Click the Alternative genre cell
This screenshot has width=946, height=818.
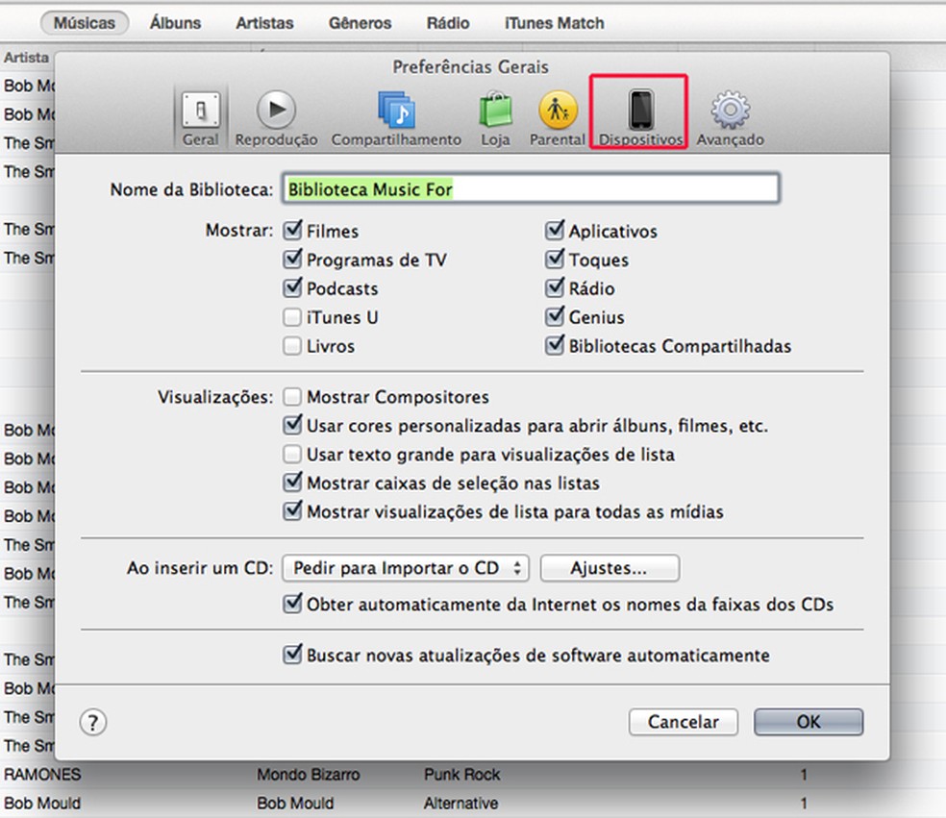[461, 804]
